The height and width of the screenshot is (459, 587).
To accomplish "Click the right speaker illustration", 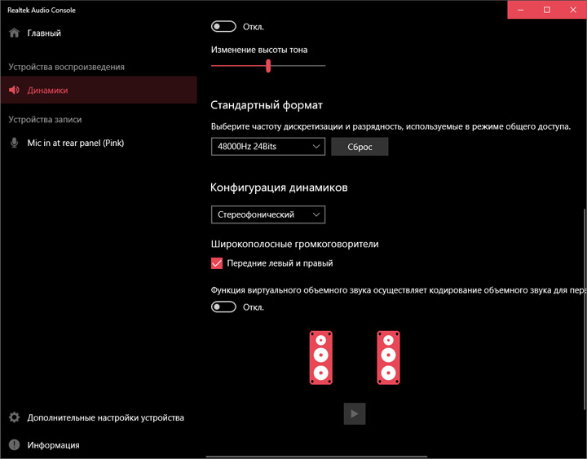I will (x=388, y=358).
